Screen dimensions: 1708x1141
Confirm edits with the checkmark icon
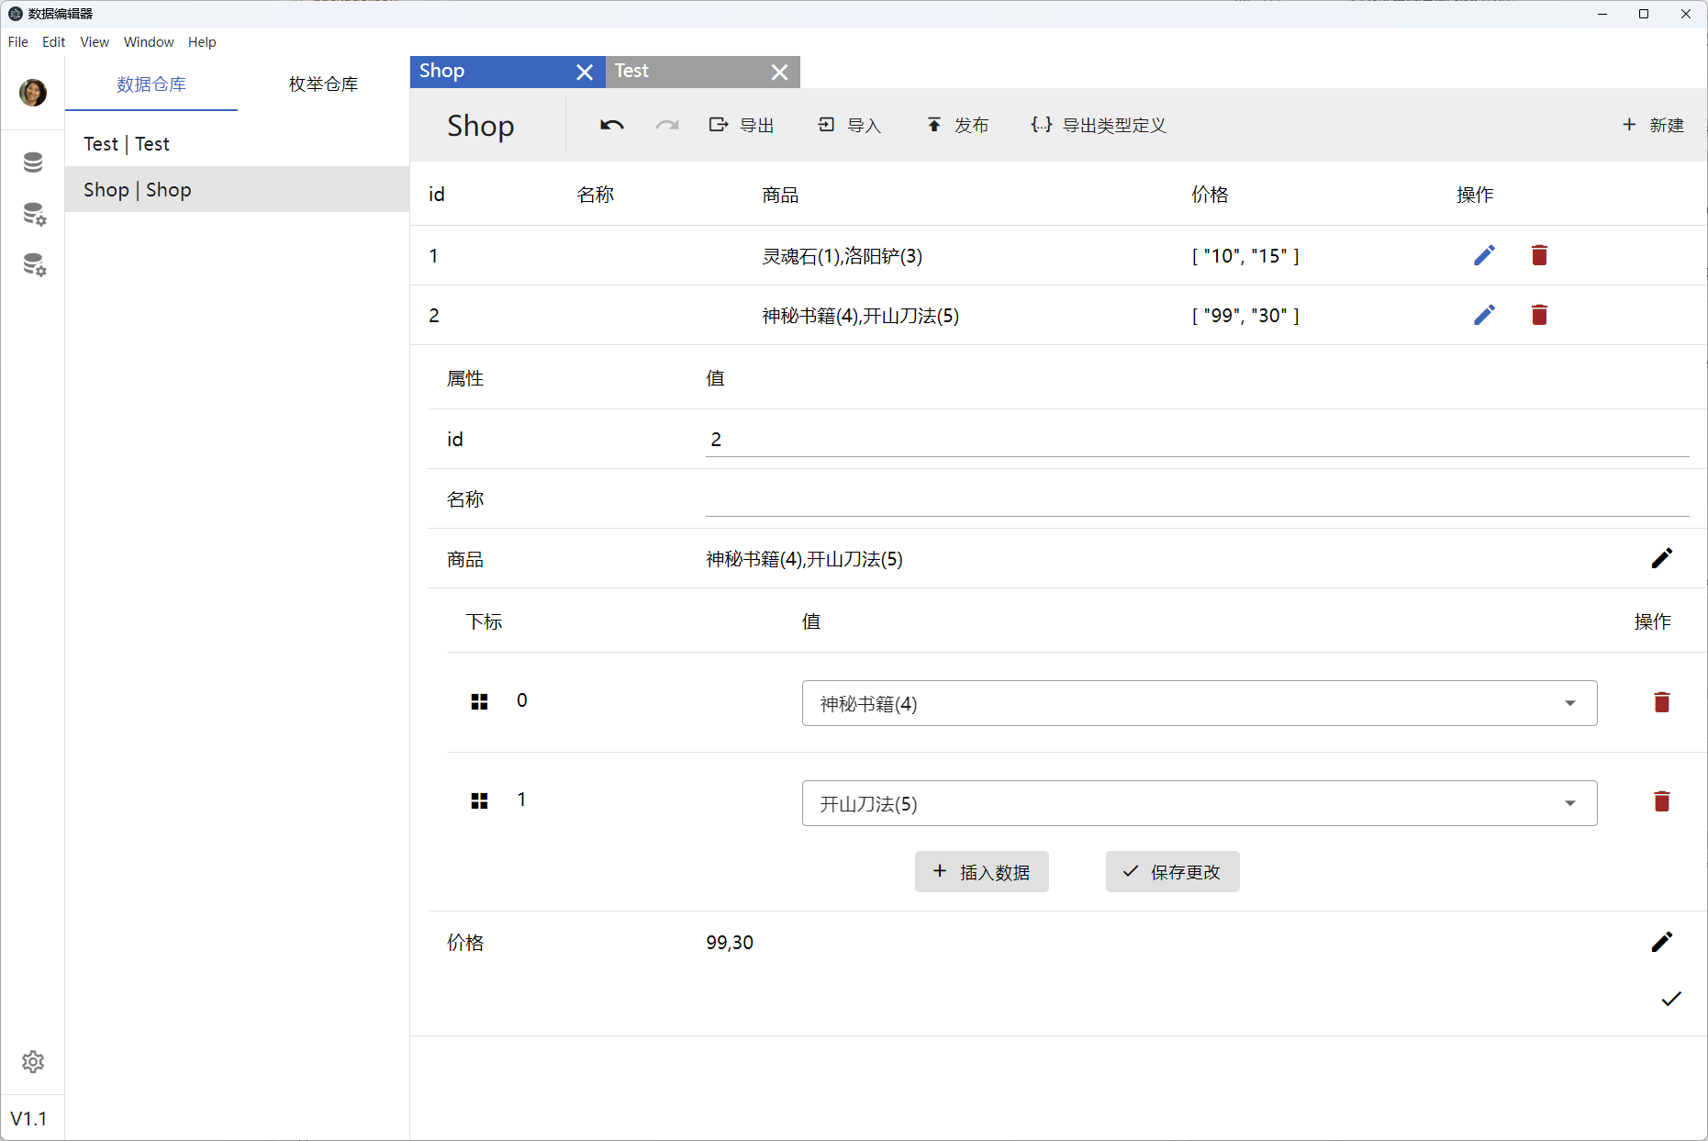coord(1670,999)
